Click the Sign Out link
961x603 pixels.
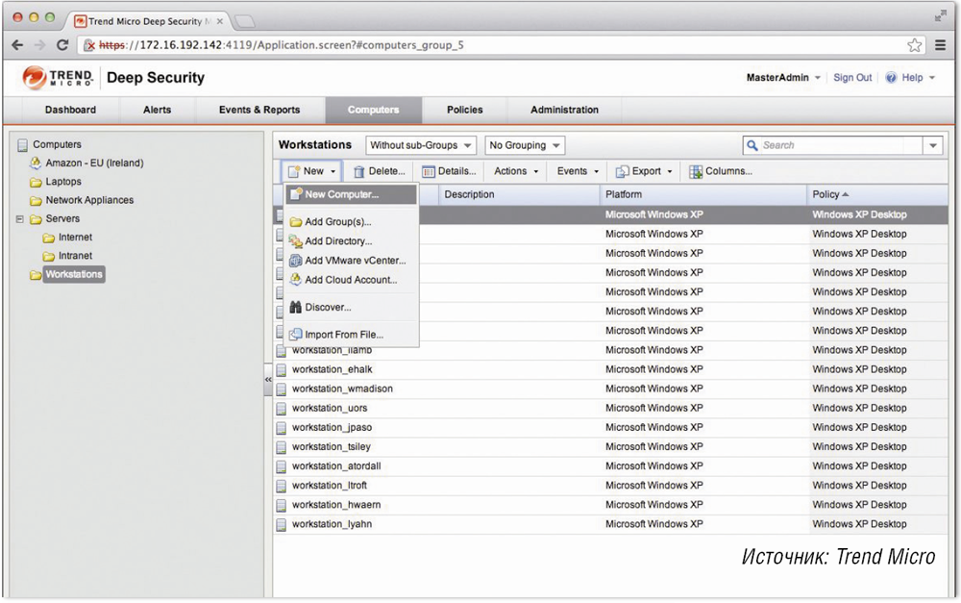pos(852,78)
